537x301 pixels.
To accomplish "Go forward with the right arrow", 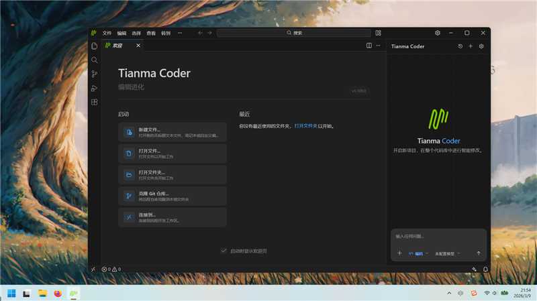I will (x=209, y=33).
